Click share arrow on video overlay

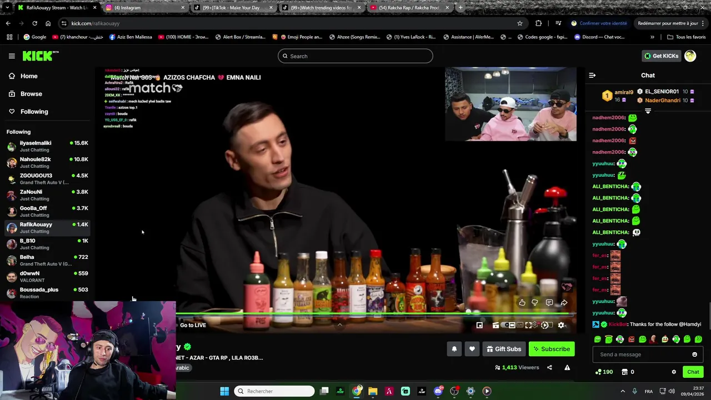pyautogui.click(x=564, y=303)
